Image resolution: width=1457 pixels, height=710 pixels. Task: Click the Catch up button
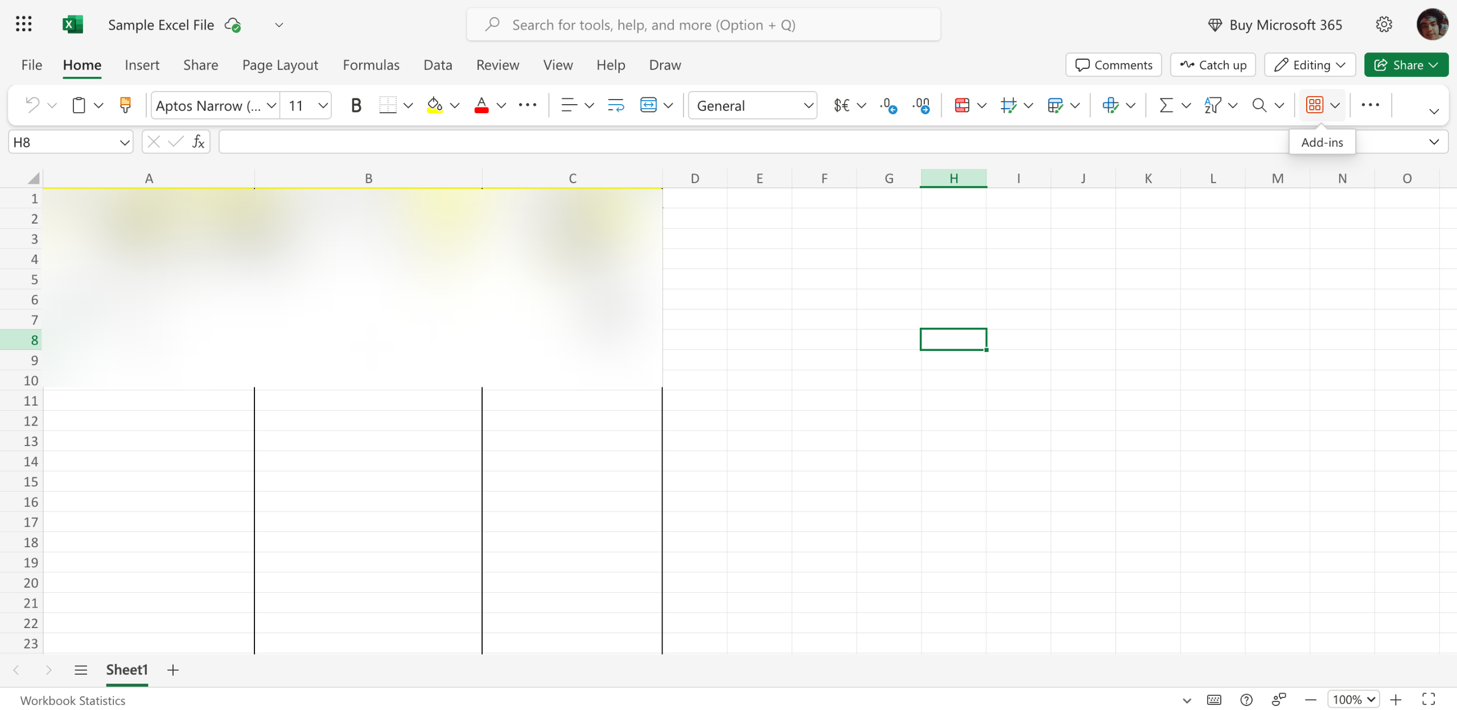click(1213, 65)
